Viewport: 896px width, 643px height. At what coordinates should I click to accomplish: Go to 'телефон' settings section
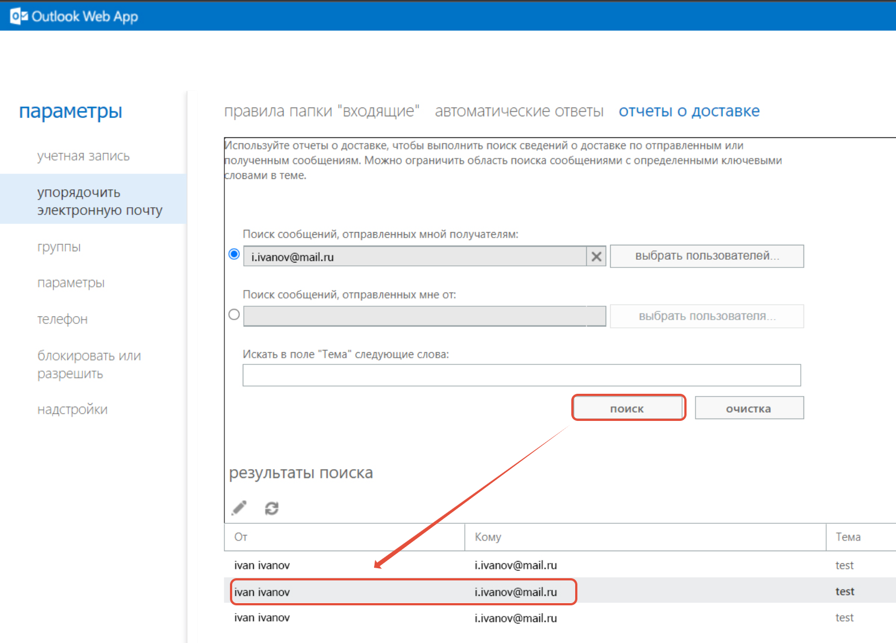62,320
